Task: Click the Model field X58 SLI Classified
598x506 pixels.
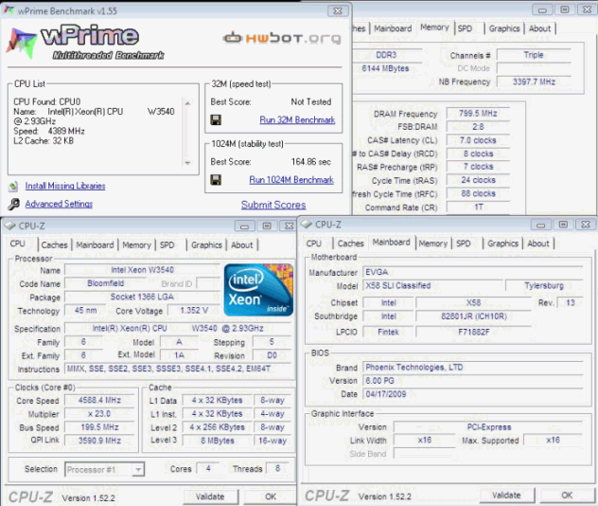Action: 432,285
